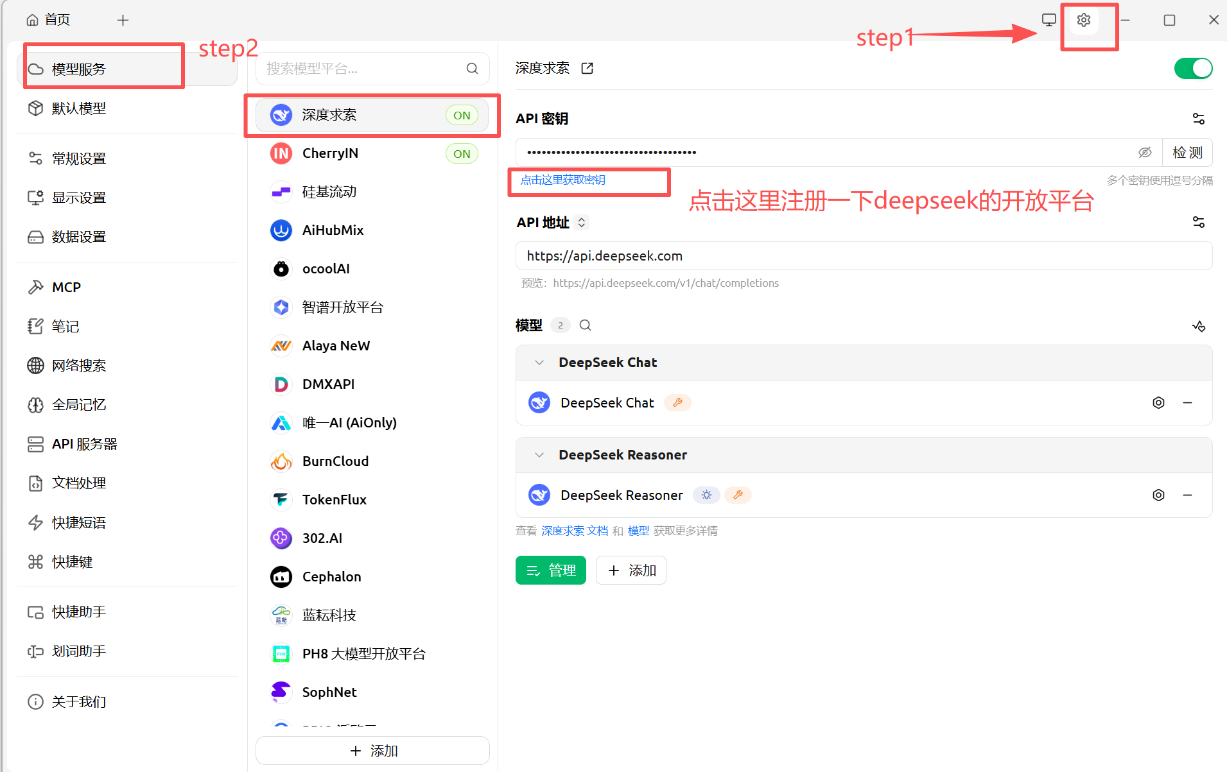
Task: Select SophNet provider
Action: pos(372,692)
